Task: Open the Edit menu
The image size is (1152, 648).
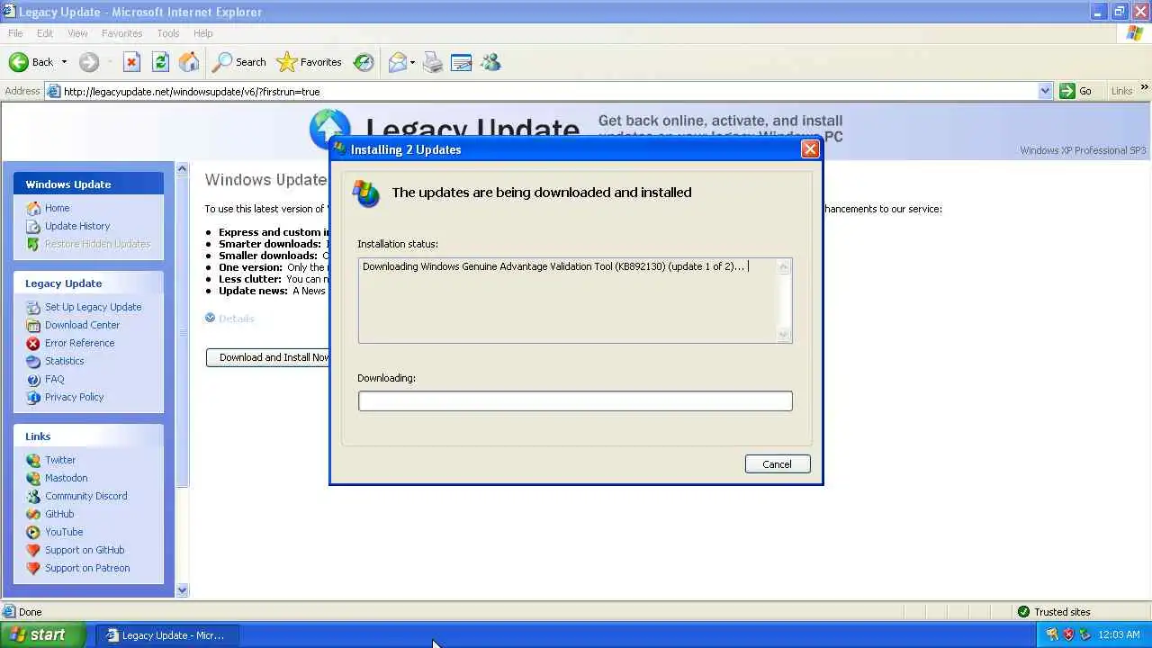Action: click(45, 33)
